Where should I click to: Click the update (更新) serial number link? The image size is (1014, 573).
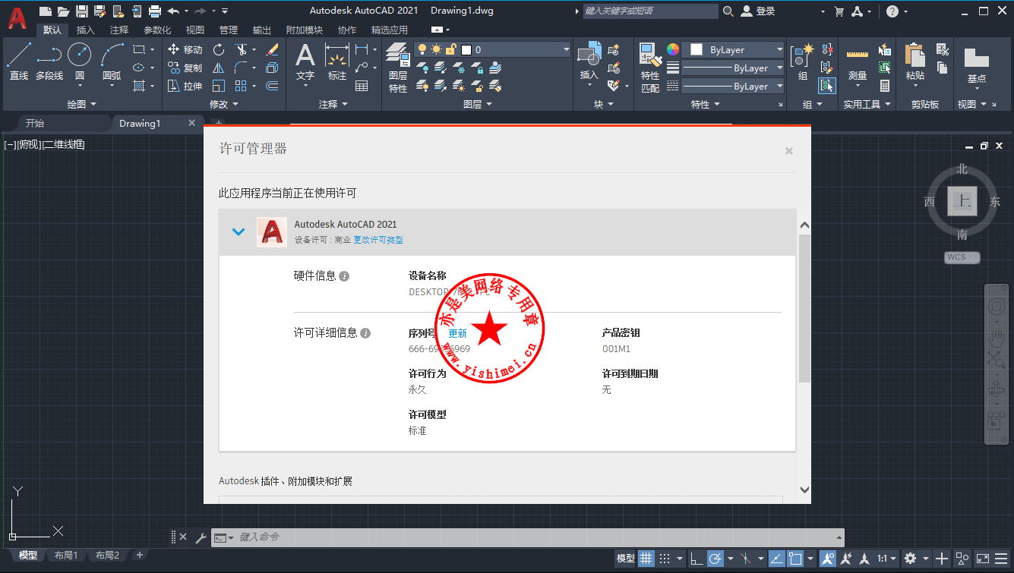point(457,333)
